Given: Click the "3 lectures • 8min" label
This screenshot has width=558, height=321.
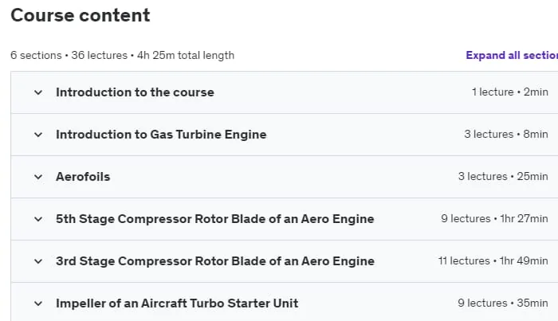Looking at the screenshot, I should pos(506,135).
